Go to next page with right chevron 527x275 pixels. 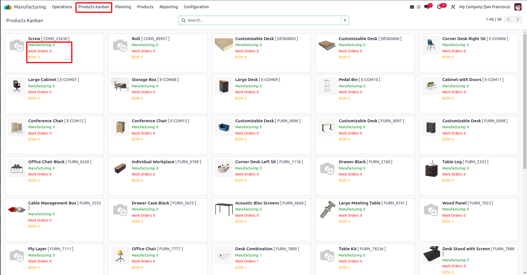[518, 19]
